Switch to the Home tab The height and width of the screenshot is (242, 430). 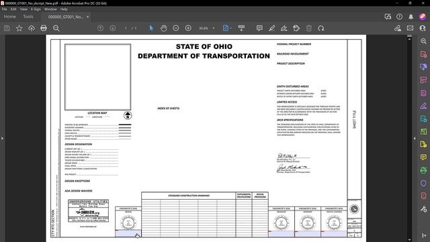(10, 17)
